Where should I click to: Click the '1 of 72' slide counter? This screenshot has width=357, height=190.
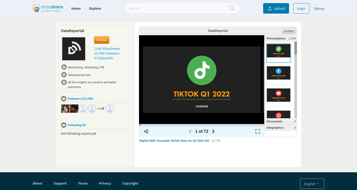202,132
